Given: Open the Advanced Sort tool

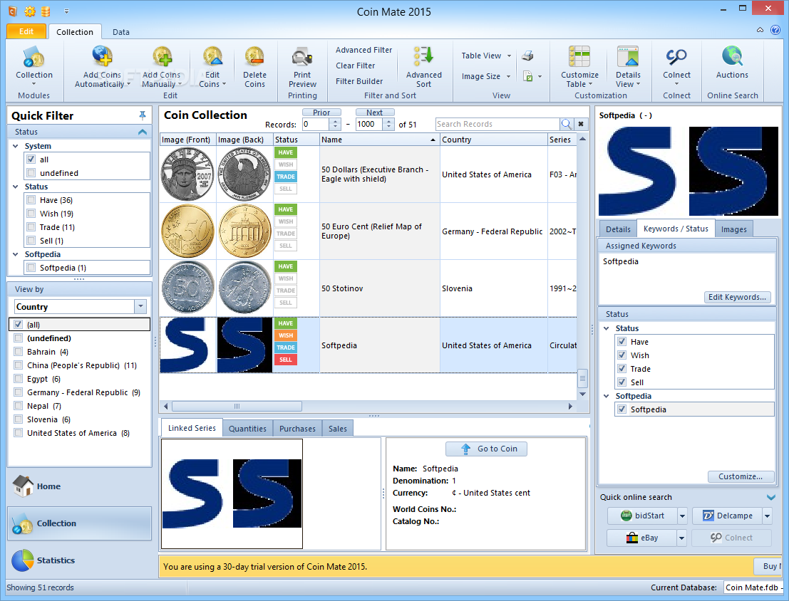Looking at the screenshot, I should pos(423,66).
